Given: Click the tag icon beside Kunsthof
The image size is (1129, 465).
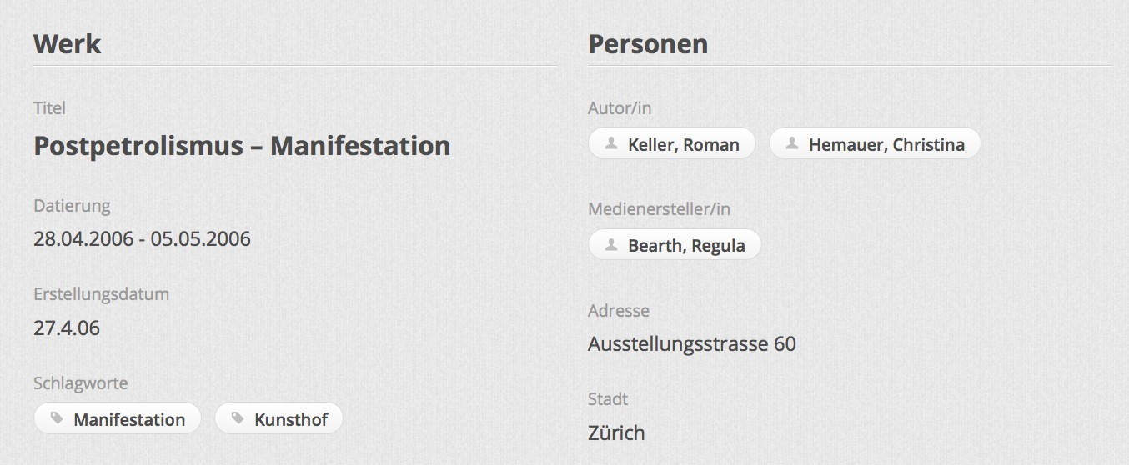Looking at the screenshot, I should tap(238, 418).
